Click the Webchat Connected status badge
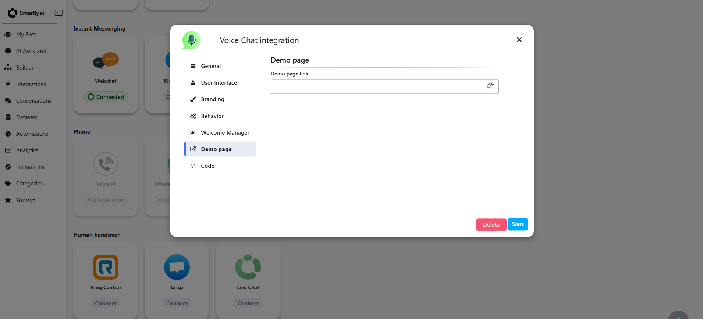This screenshot has width=703, height=319. coord(106,97)
